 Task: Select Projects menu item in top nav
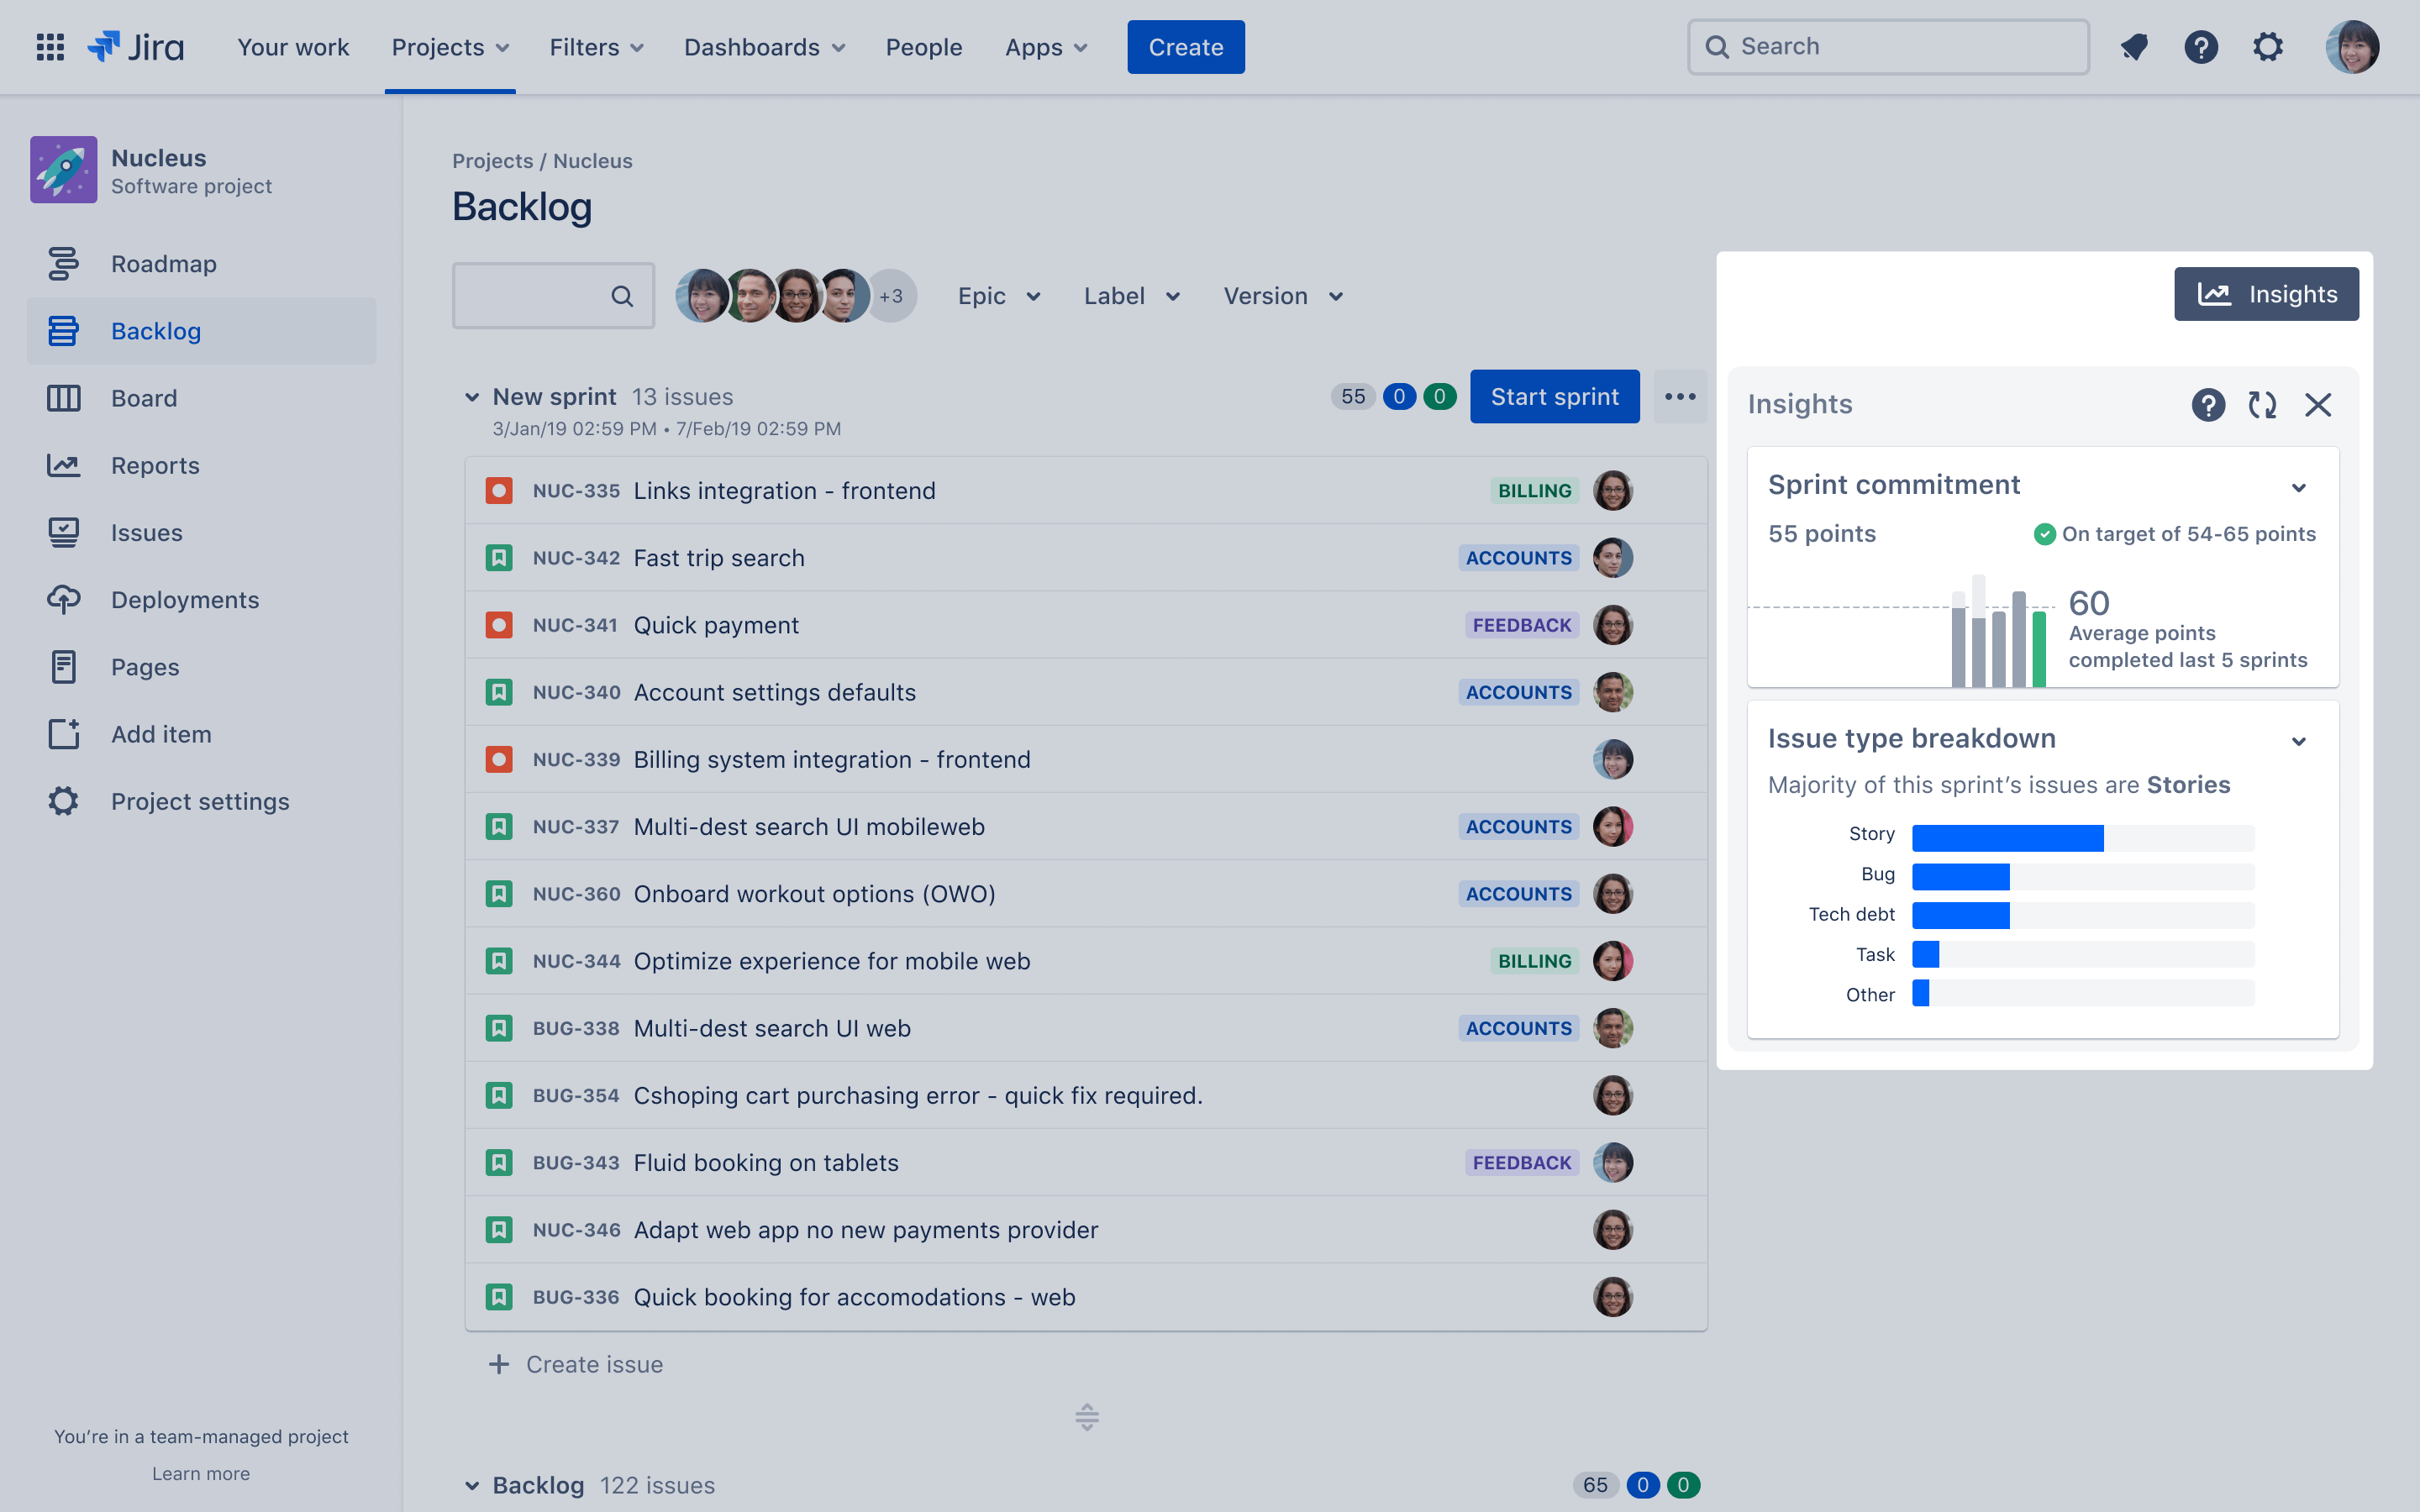pyautogui.click(x=450, y=47)
